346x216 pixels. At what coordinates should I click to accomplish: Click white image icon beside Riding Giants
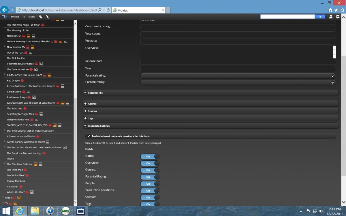pyautogui.click(x=28, y=92)
